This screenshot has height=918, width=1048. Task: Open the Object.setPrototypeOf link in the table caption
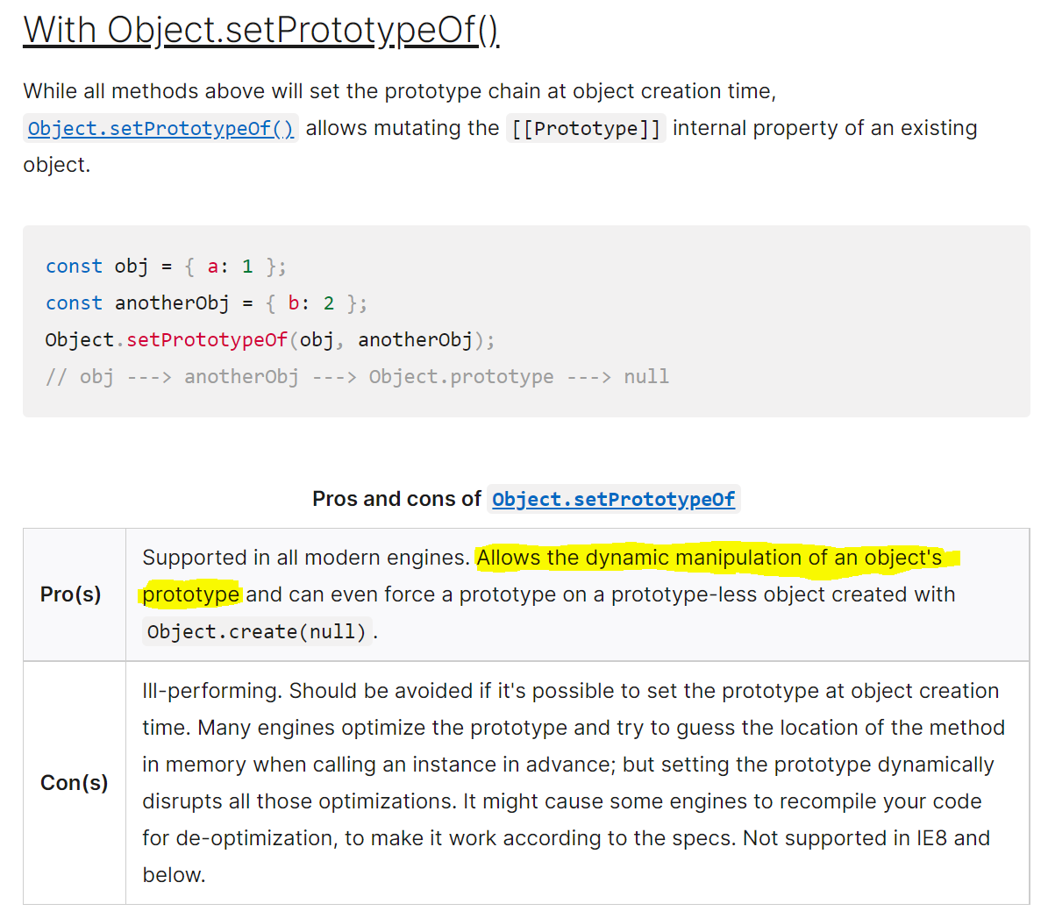pos(614,499)
